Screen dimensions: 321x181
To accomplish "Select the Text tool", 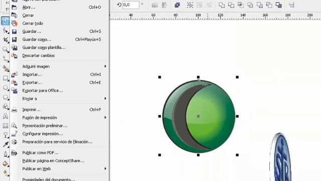I will tap(6, 116).
